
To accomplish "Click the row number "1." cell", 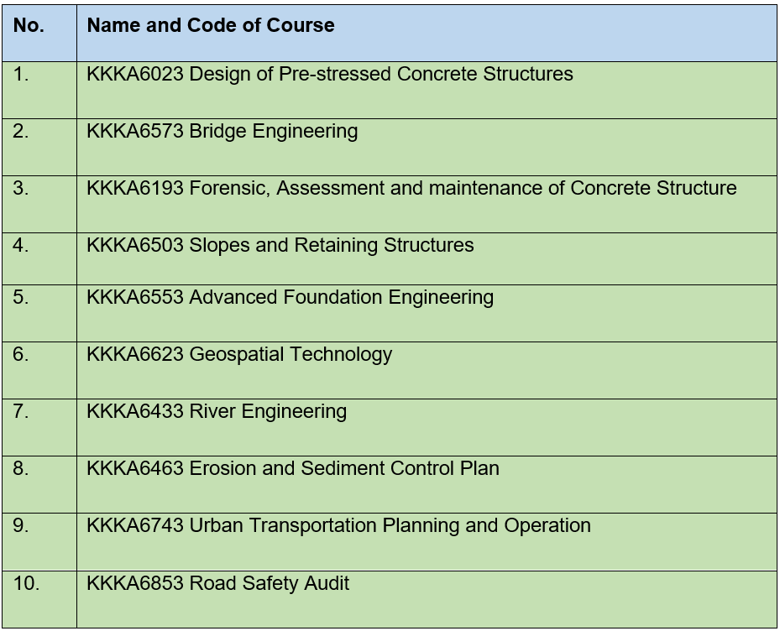I will [x=21, y=75].
